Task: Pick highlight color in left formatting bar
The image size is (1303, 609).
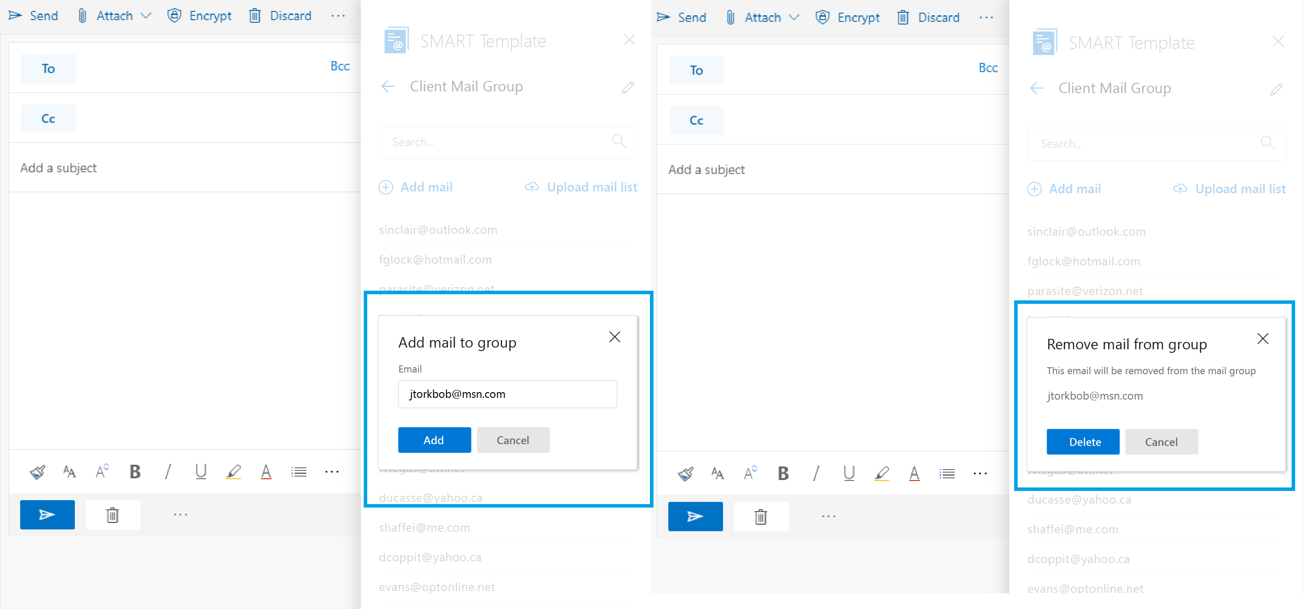Action: pyautogui.click(x=233, y=472)
